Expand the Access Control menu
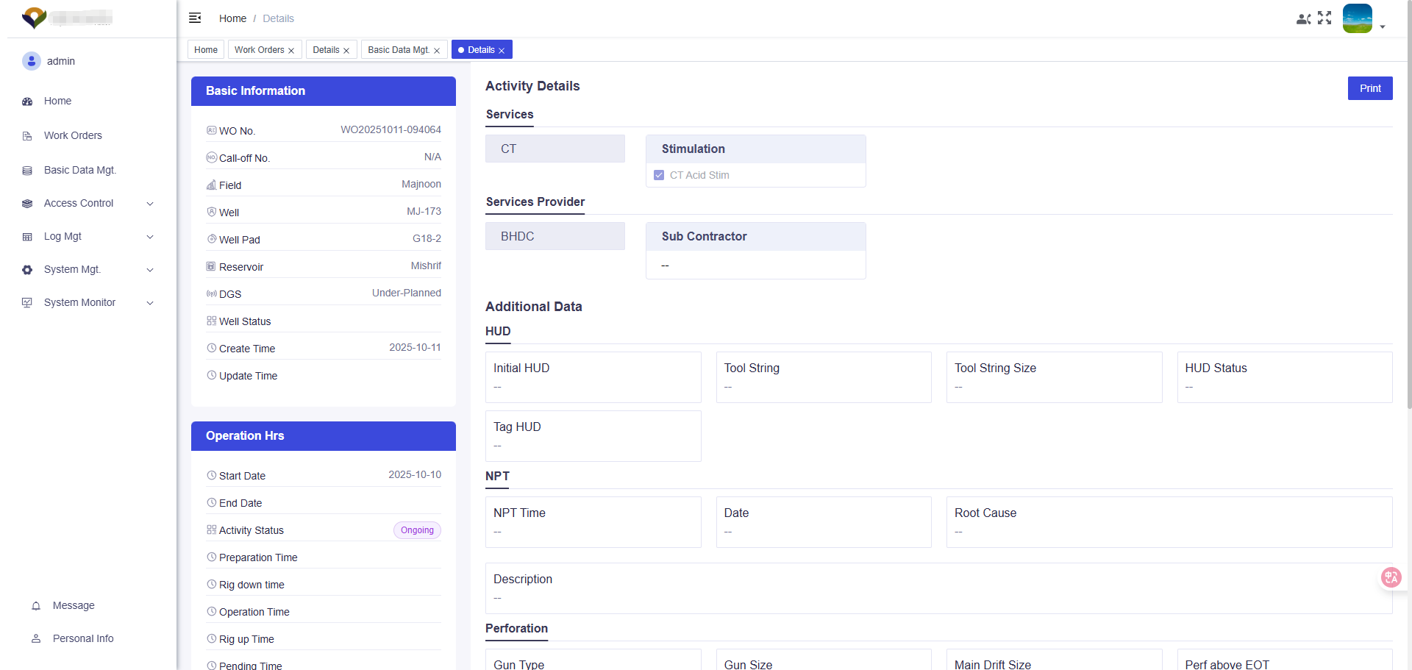The image size is (1412, 670). coord(150,204)
